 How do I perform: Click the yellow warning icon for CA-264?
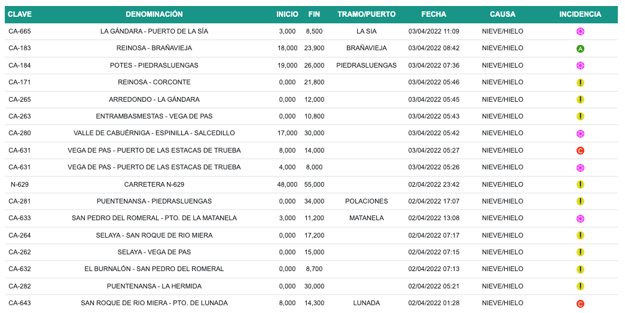coord(580,236)
